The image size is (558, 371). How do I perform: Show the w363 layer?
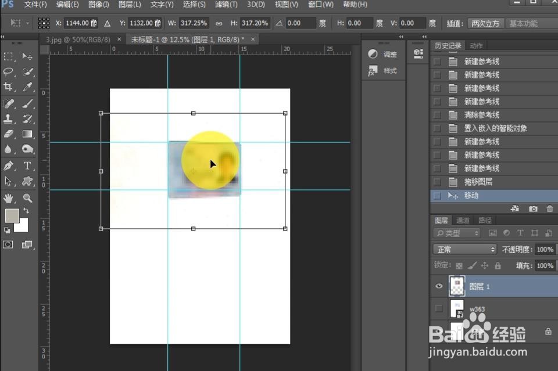click(439, 308)
